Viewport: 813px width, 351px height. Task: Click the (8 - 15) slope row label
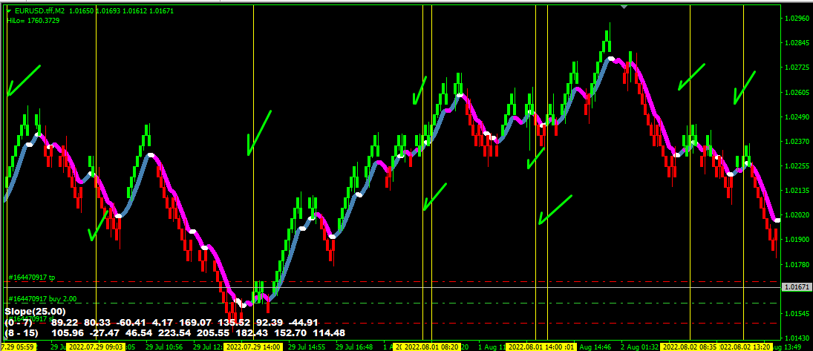pos(21,333)
